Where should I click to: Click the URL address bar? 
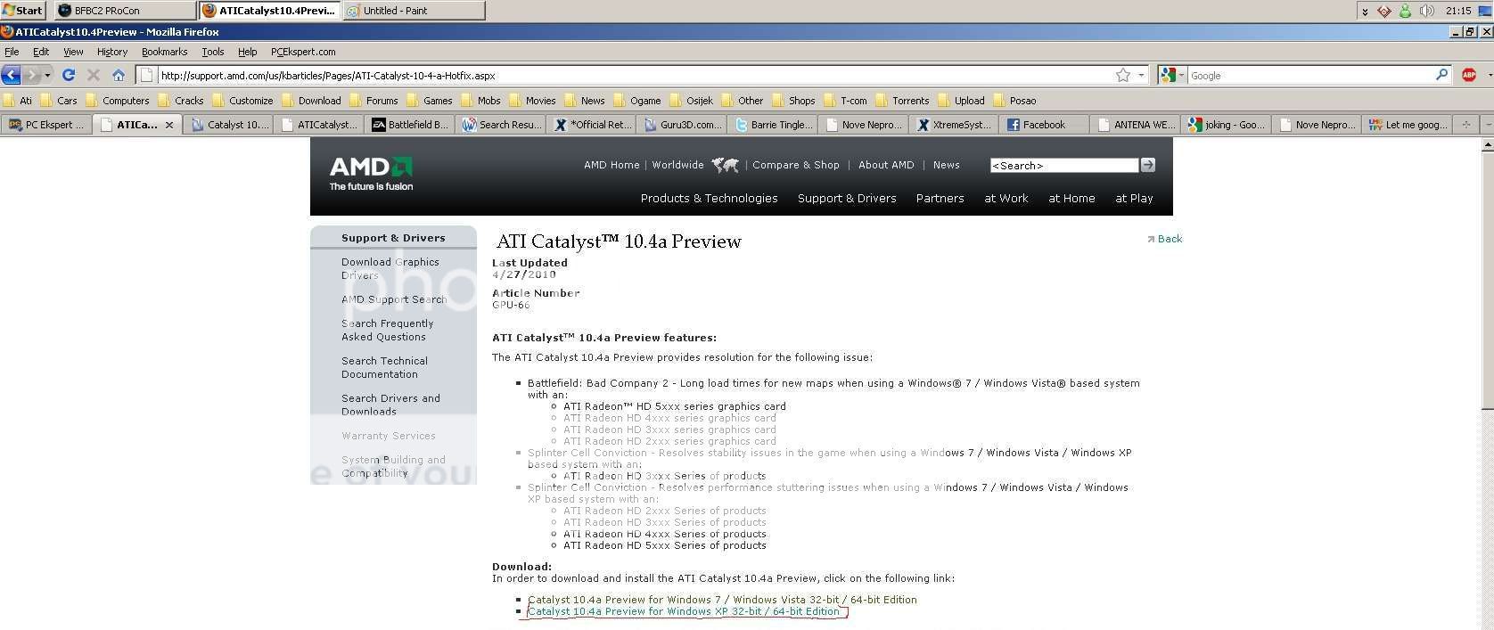click(x=635, y=76)
